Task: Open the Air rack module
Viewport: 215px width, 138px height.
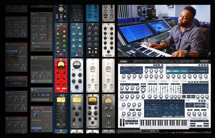Action: click(108, 76)
